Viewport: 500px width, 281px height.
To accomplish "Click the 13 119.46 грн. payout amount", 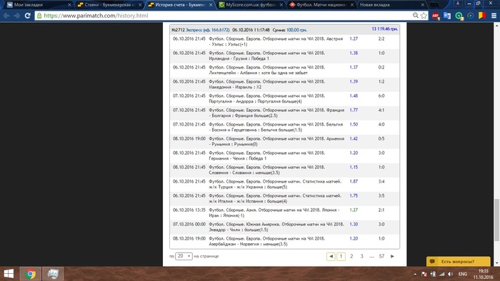I will [x=384, y=29].
